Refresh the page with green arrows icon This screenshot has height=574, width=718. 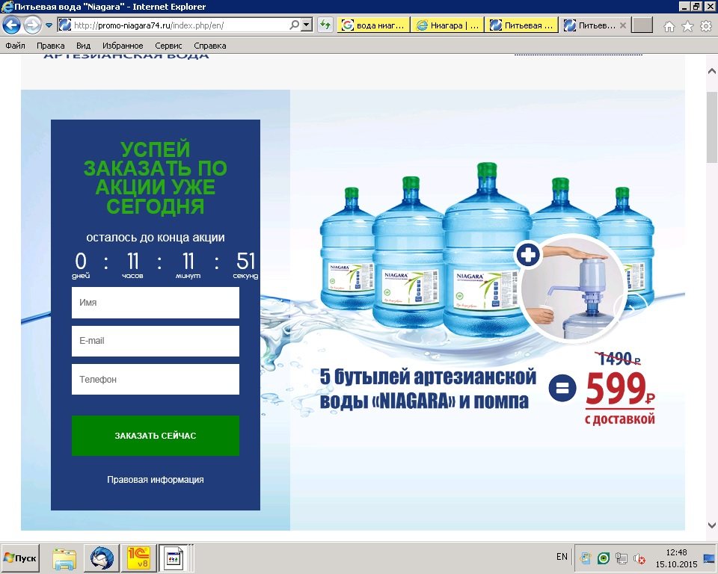pos(325,25)
